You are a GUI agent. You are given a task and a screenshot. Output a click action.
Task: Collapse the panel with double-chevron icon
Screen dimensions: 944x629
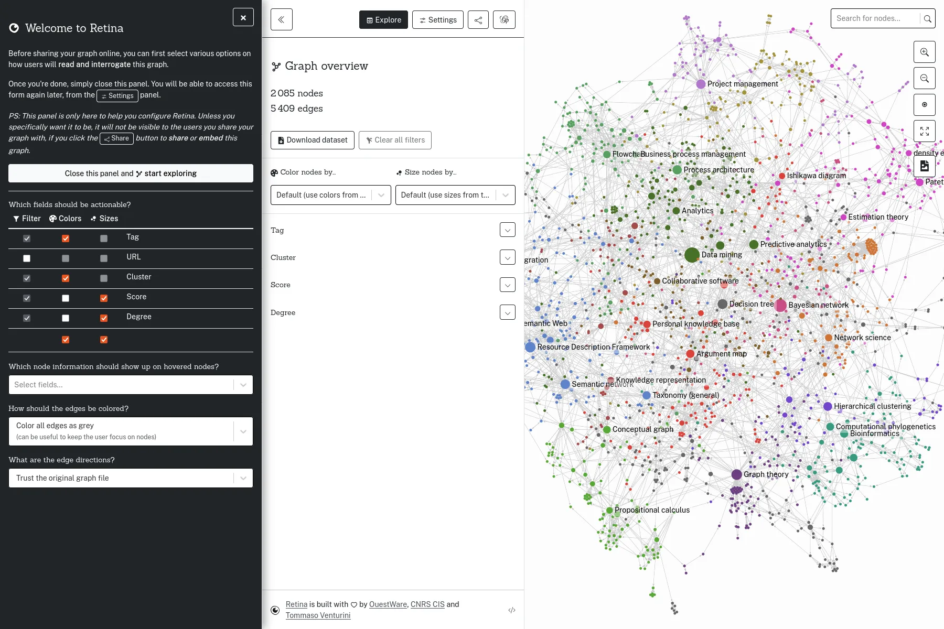coord(282,20)
